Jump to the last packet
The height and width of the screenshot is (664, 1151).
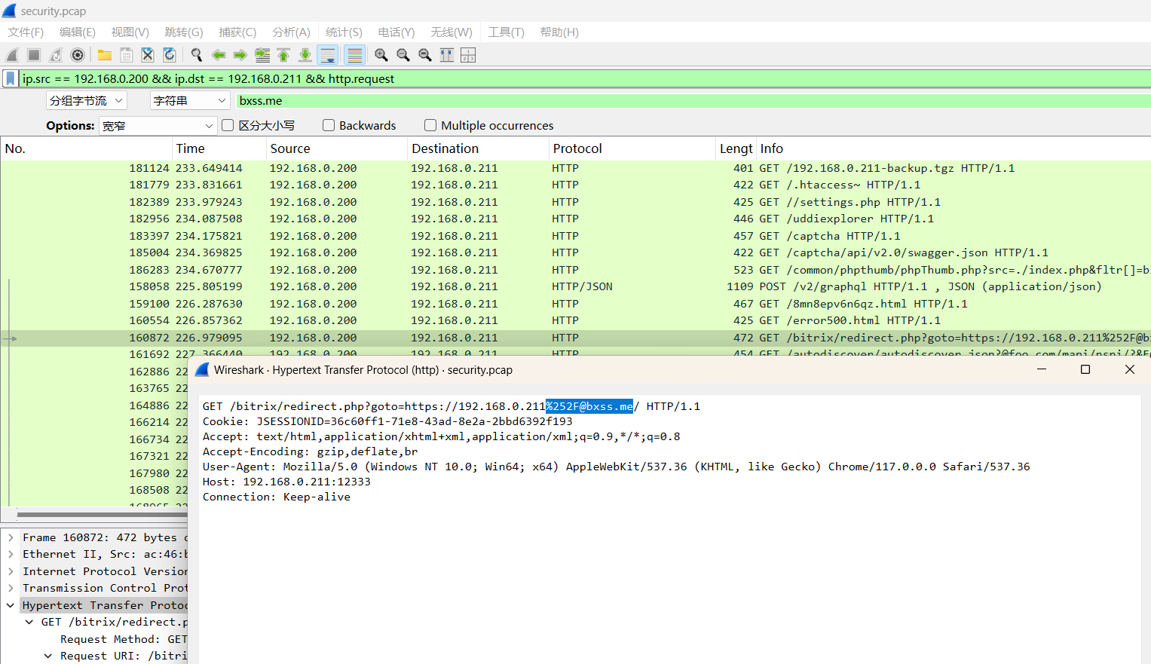click(305, 55)
